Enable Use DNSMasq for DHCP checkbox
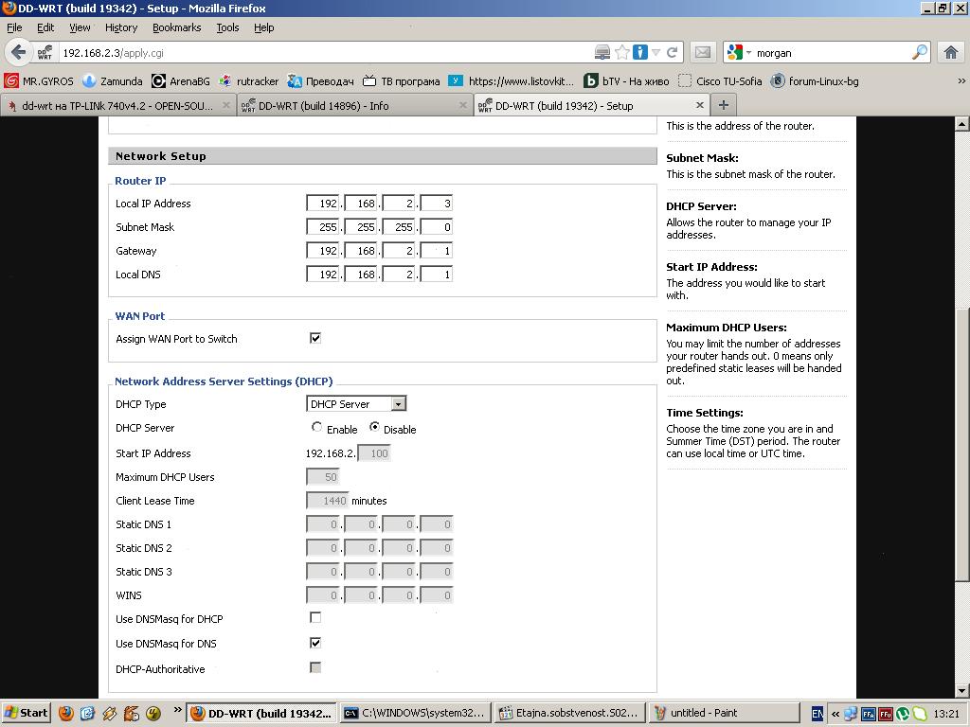This screenshot has height=727, width=970. (315, 617)
